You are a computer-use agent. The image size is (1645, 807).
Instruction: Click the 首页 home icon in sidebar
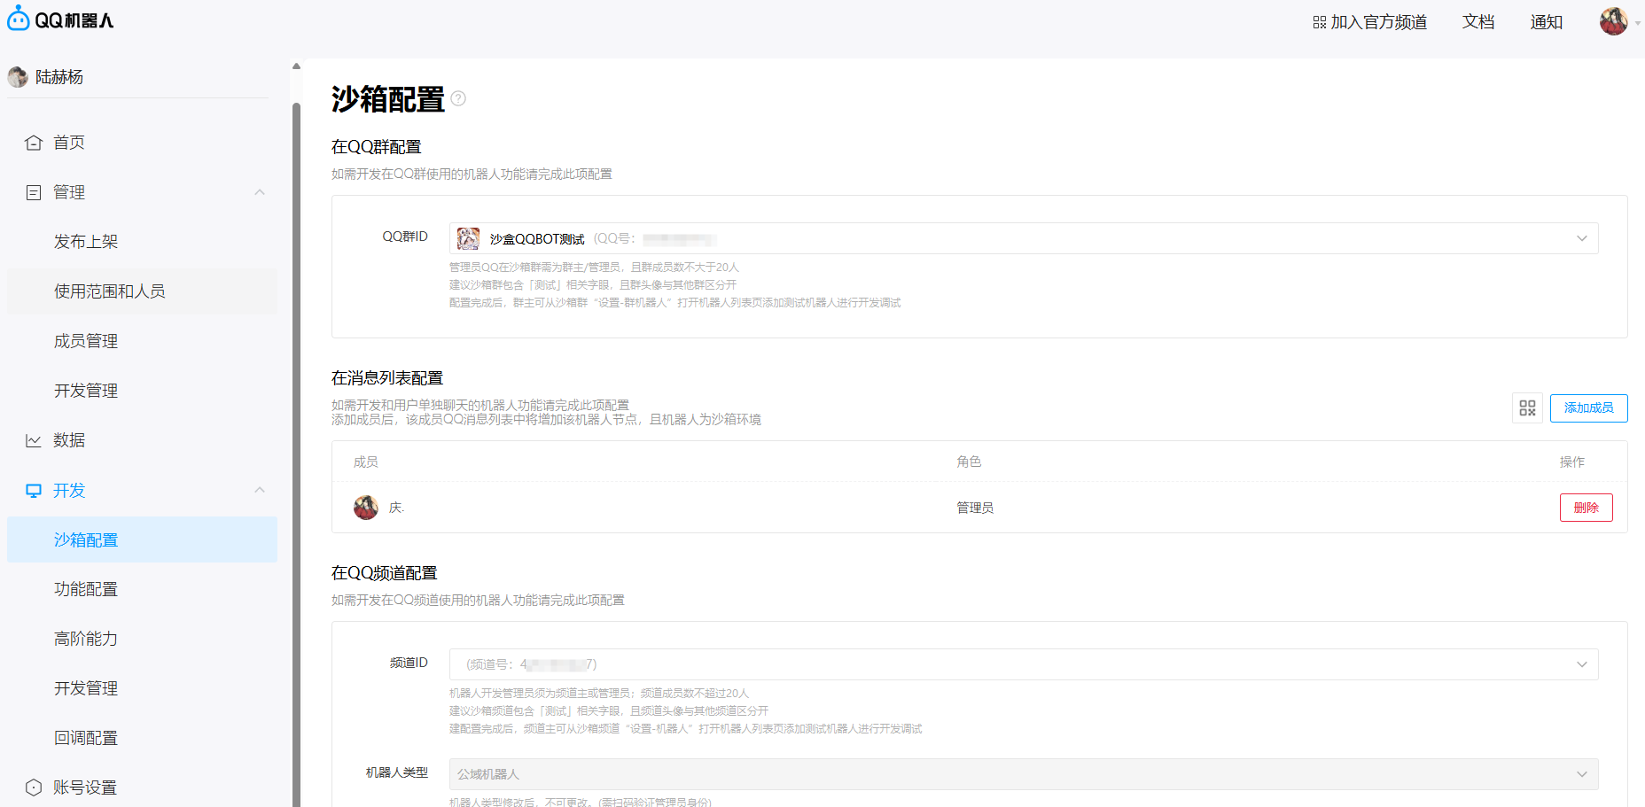pos(34,143)
